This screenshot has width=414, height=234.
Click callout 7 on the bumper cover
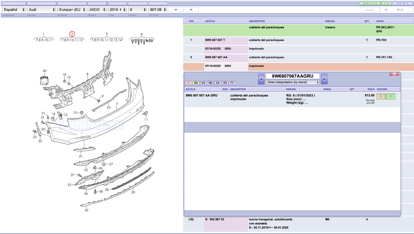(x=117, y=104)
